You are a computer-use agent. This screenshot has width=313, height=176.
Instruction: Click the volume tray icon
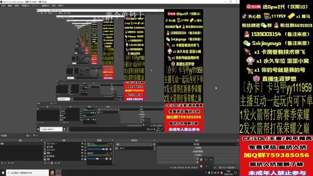[215, 173]
